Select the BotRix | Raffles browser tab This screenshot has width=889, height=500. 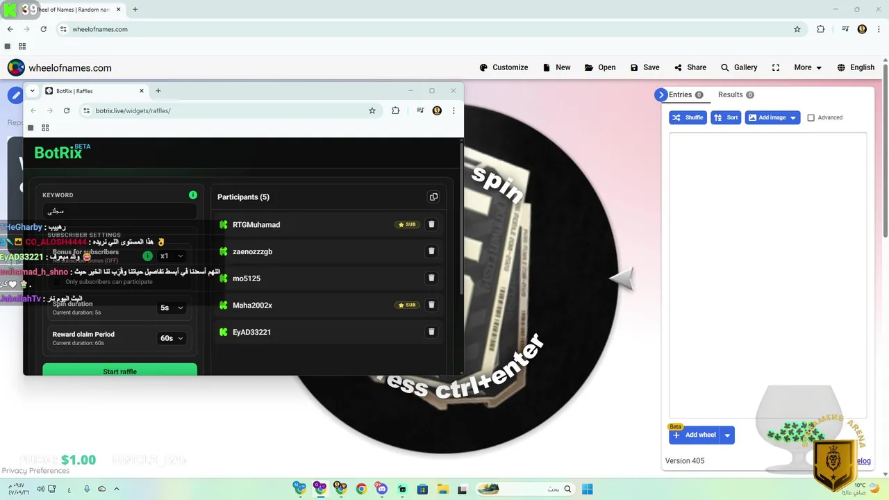click(95, 91)
